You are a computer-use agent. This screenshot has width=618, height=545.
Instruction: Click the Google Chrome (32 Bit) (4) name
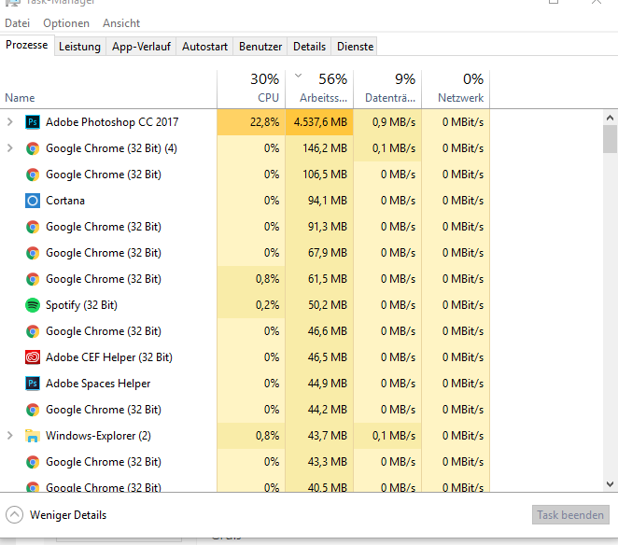tap(111, 148)
